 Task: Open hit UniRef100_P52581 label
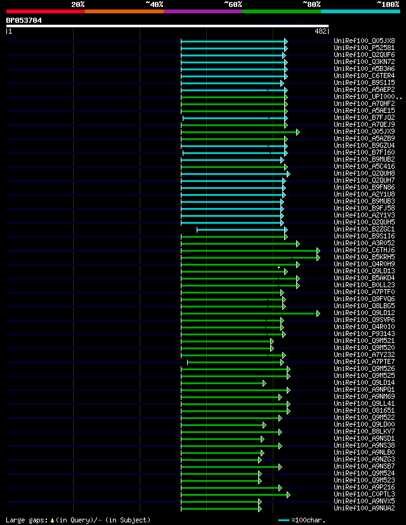pyautogui.click(x=364, y=48)
